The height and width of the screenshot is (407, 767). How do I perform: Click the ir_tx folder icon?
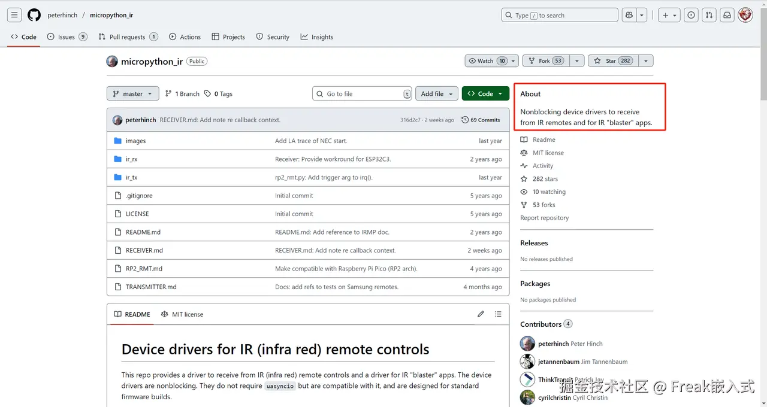click(117, 177)
